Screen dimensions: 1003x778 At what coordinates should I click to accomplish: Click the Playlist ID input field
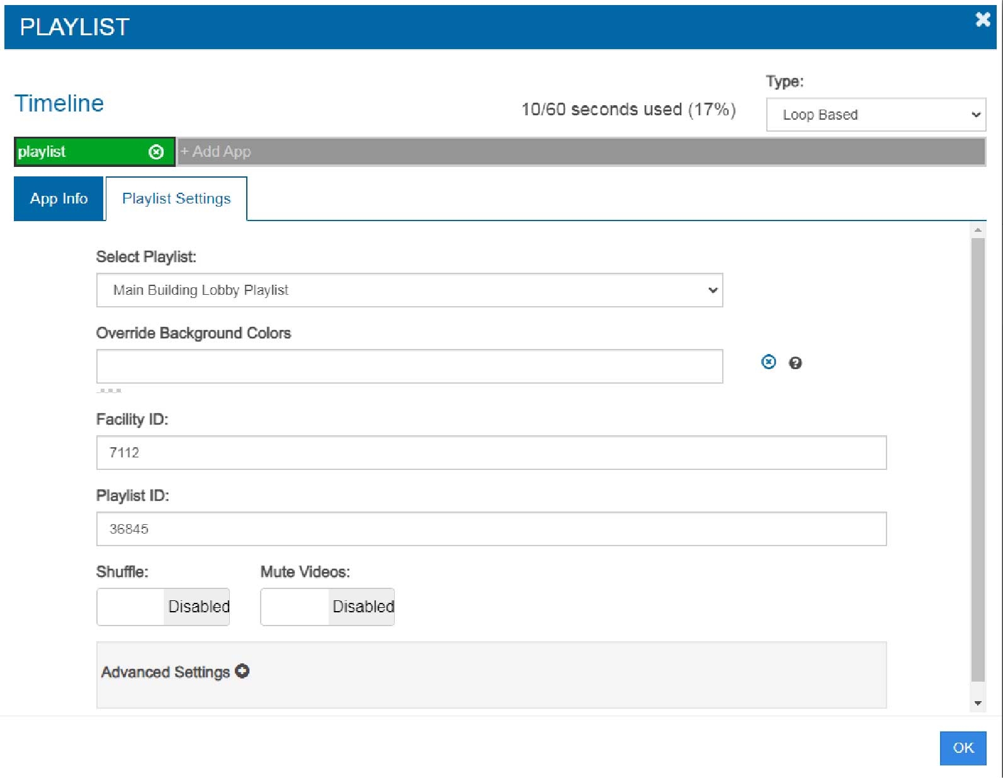(491, 529)
